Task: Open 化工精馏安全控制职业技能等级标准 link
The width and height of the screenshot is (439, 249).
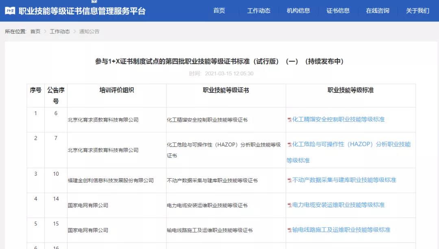Action: [x=338, y=120]
